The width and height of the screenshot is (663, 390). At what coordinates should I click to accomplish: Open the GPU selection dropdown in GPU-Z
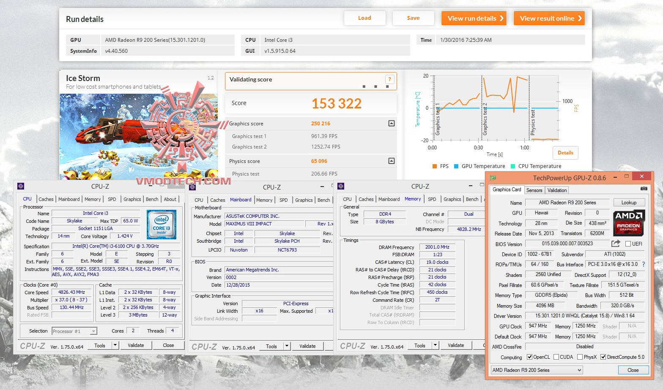[x=537, y=370]
